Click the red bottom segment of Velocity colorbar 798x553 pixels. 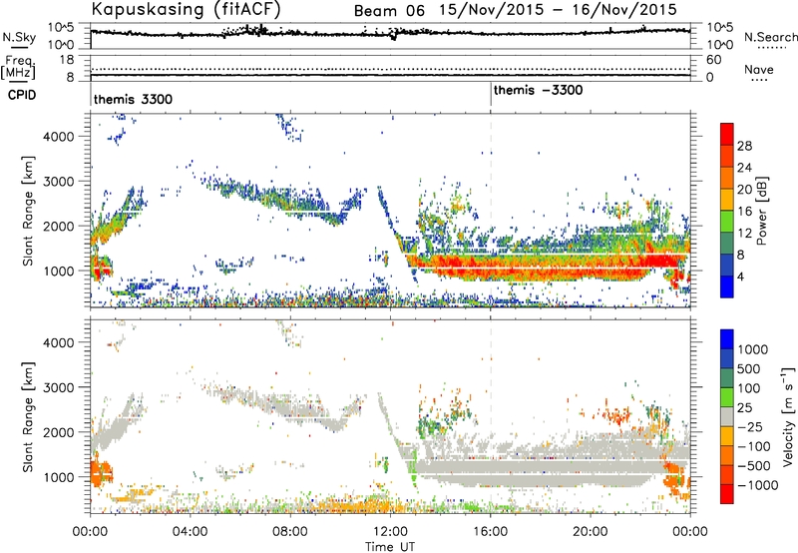[x=727, y=493]
